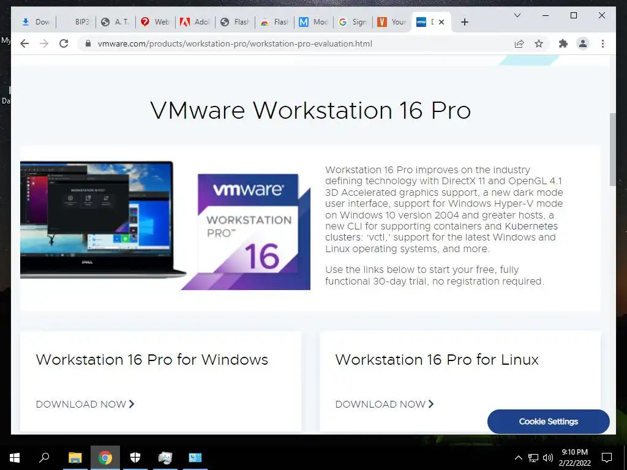Image resolution: width=627 pixels, height=470 pixels.
Task: Open the Chrome profile avatar
Action: [x=583, y=43]
